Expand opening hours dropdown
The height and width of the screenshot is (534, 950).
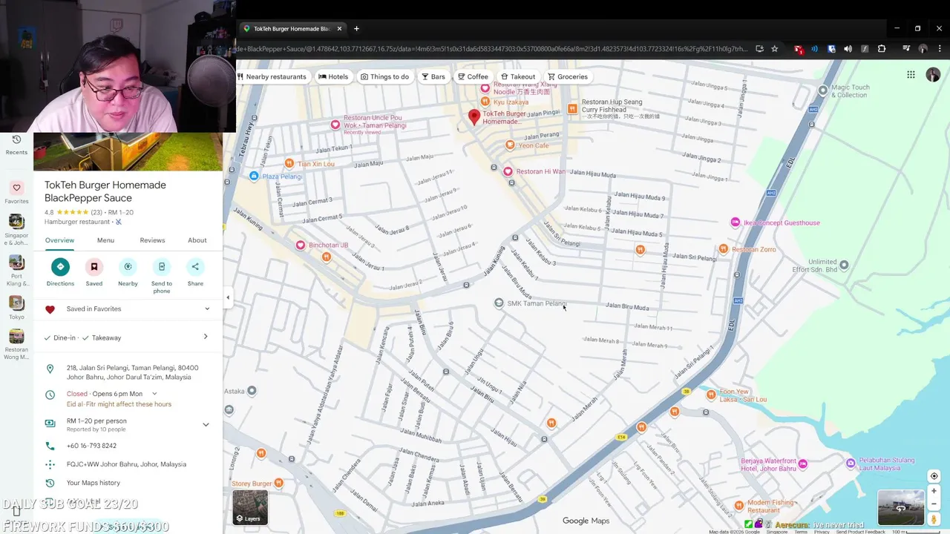(154, 394)
